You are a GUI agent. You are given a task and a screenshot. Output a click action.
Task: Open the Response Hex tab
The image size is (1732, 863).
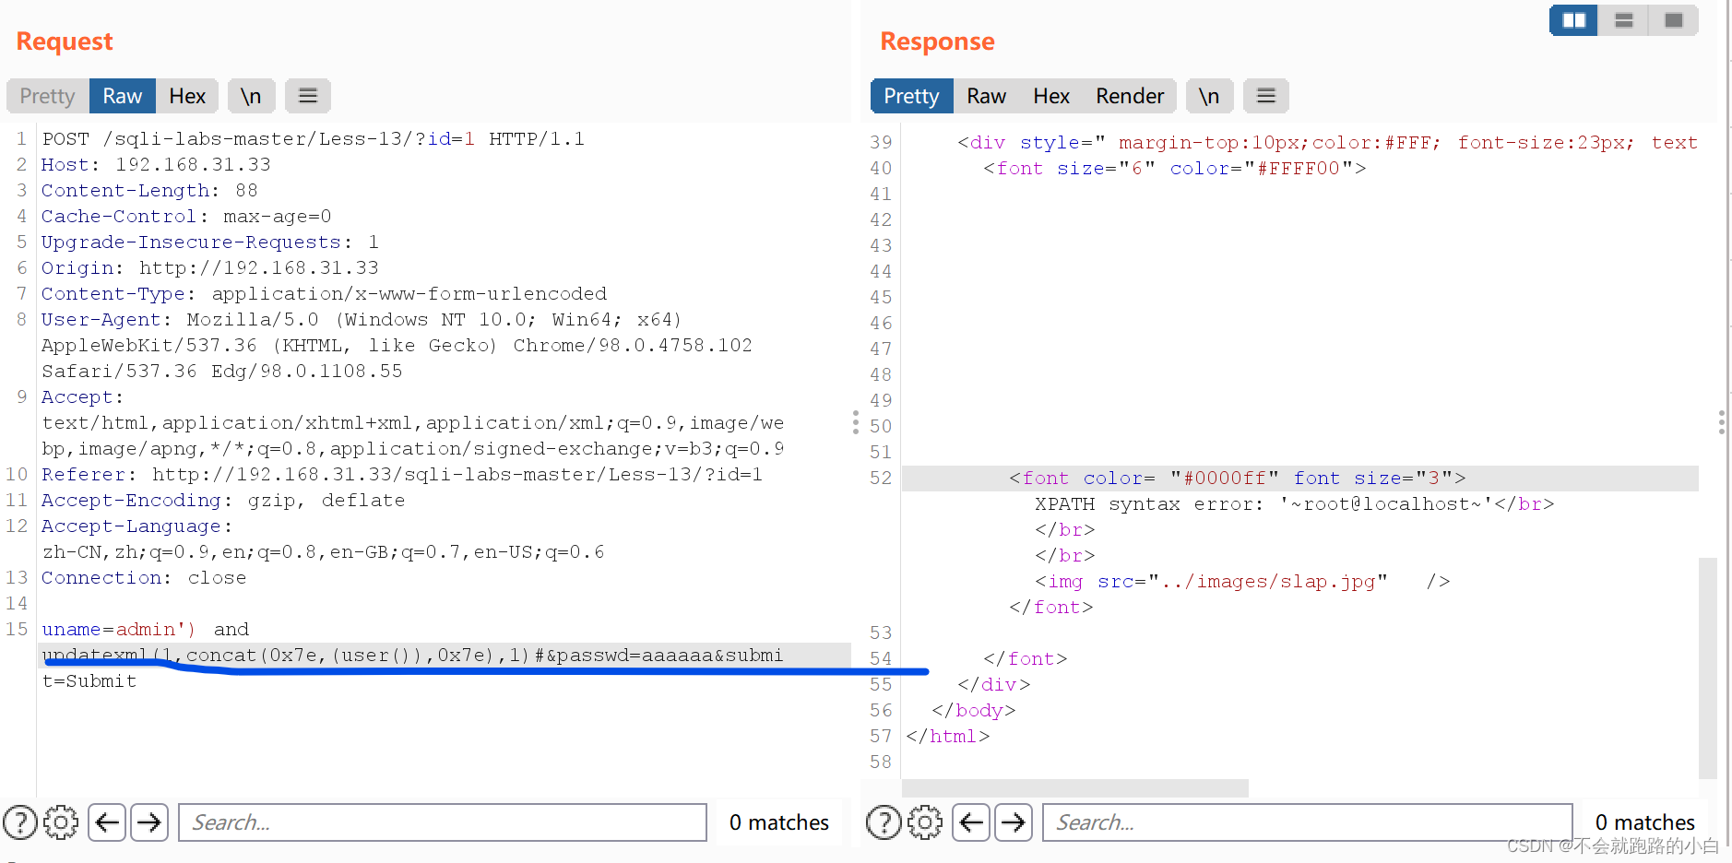[x=1051, y=96]
